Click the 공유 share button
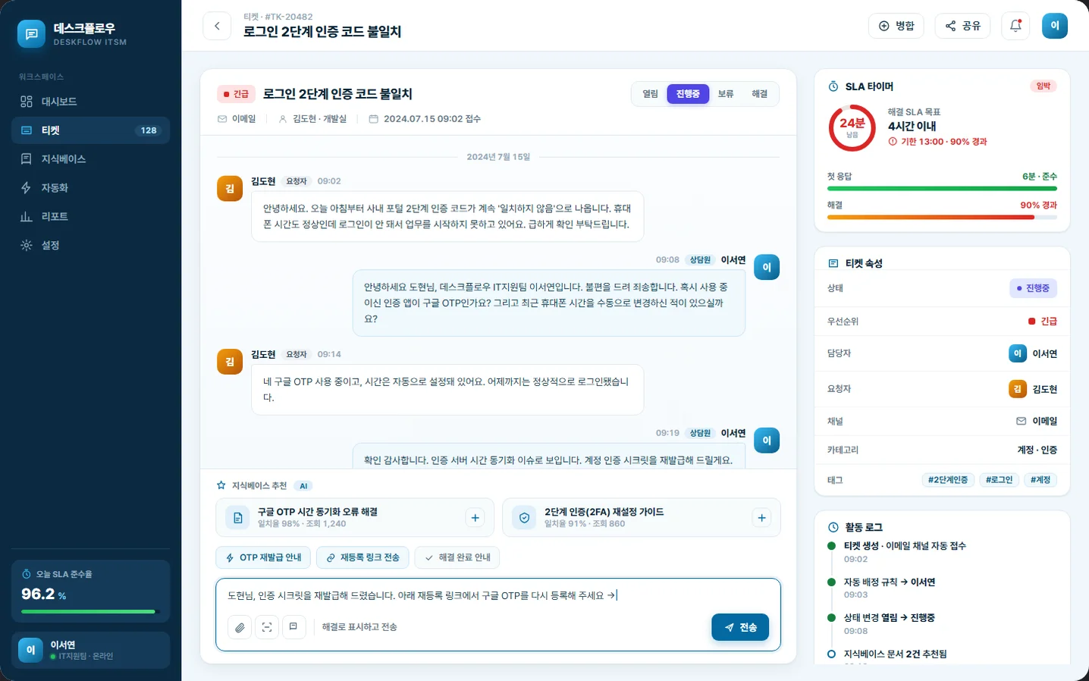This screenshot has height=681, width=1089. click(963, 26)
